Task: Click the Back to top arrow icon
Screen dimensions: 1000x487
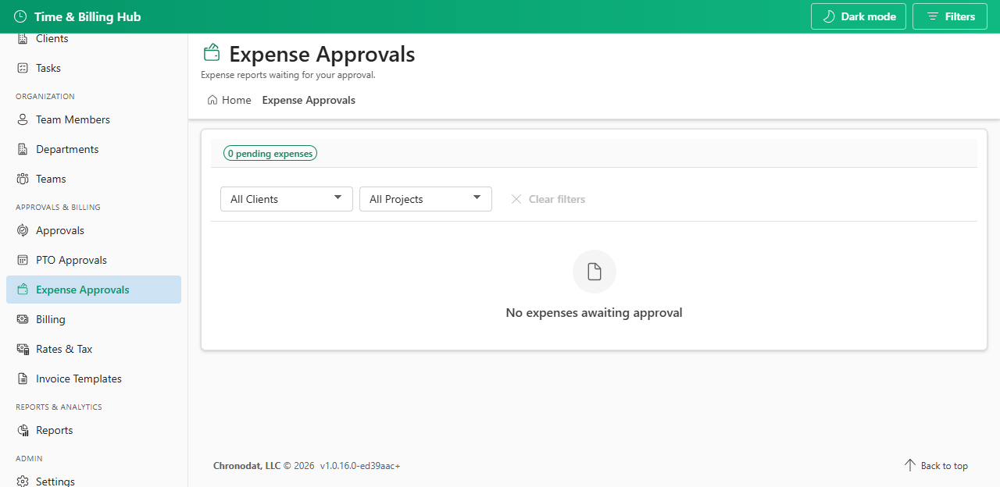Action: pos(910,465)
